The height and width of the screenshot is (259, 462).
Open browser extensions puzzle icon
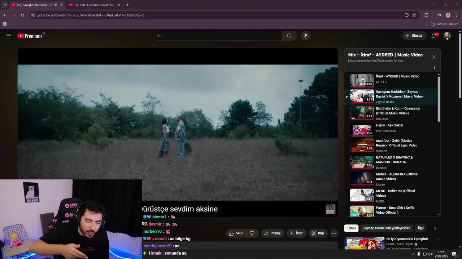(426, 15)
